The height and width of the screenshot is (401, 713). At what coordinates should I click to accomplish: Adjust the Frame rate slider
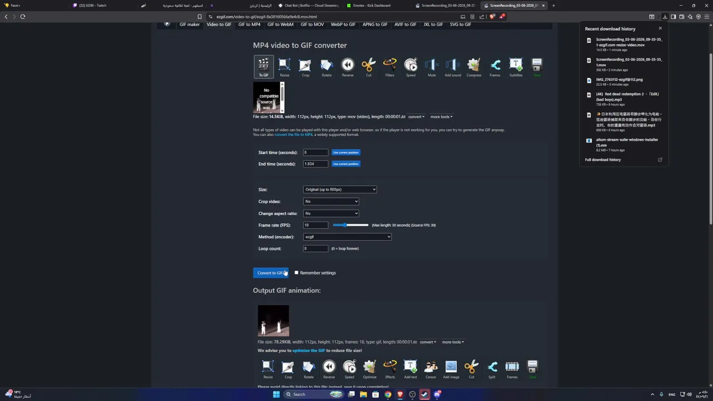click(x=350, y=225)
